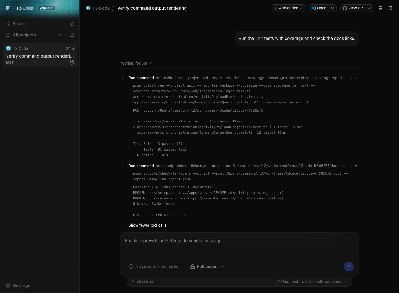Click the session-logic.test.ts result line

[188, 121]
